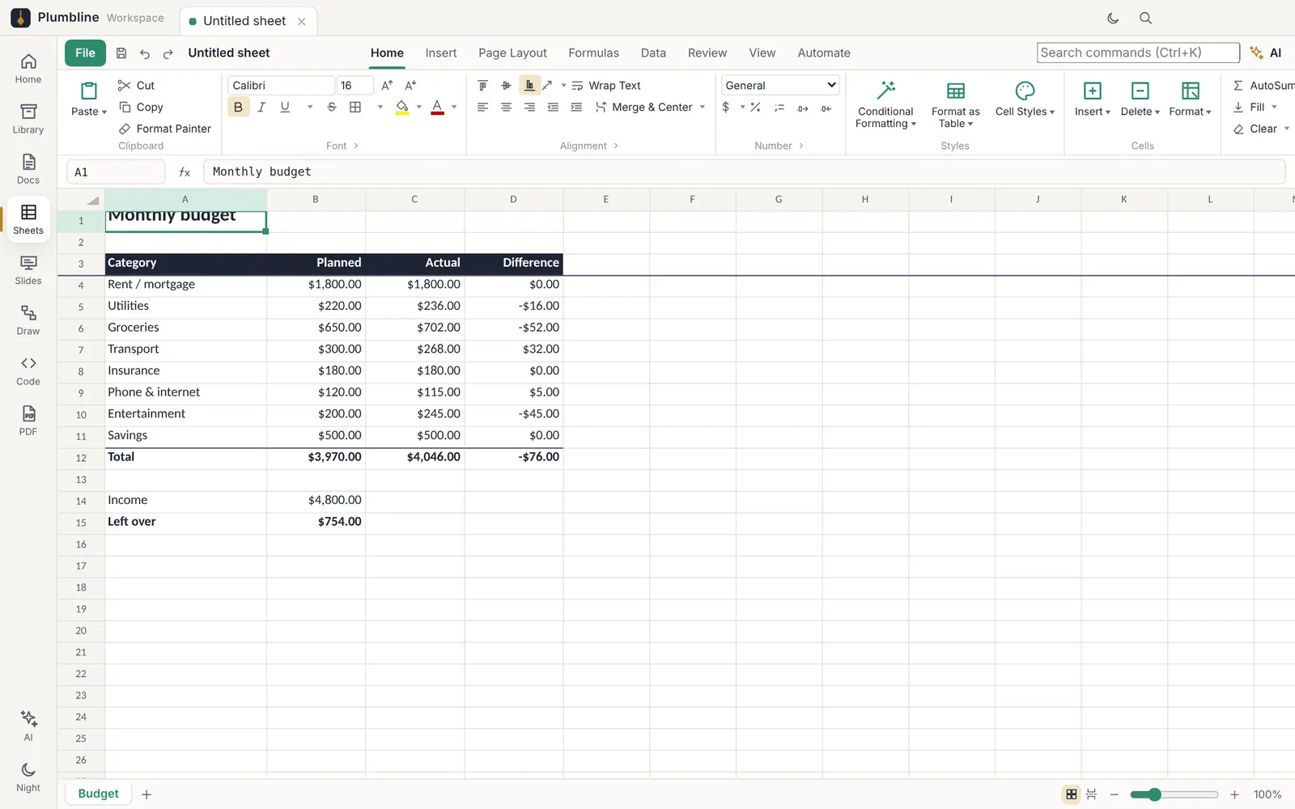This screenshot has width=1295, height=809.
Task: Increase font size with the larger A icon
Action: coord(387,86)
